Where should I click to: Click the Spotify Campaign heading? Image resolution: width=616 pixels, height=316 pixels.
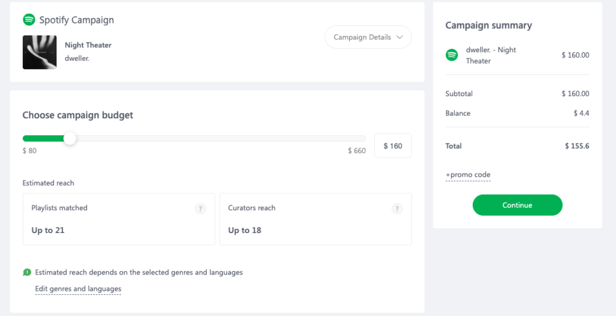tap(76, 20)
